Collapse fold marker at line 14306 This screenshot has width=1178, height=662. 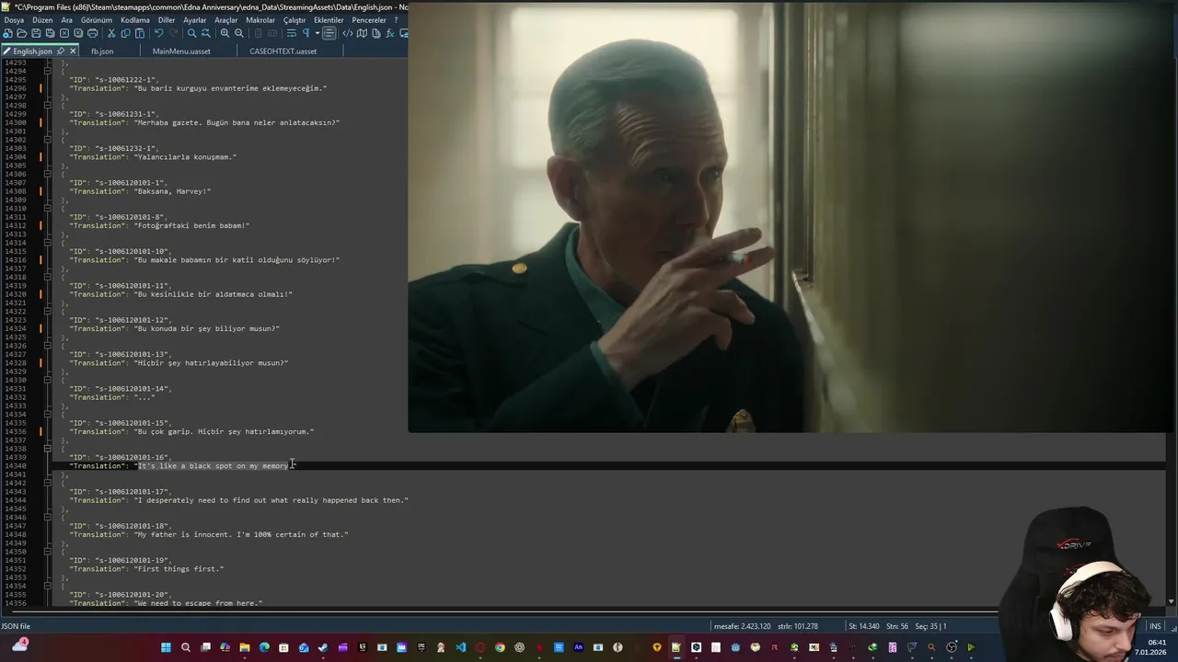tap(48, 174)
